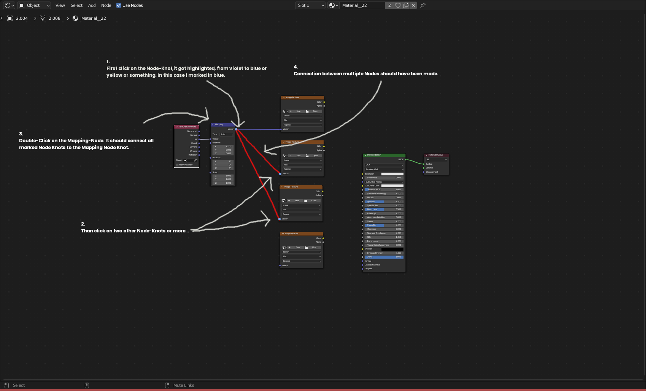Open the View menu
648x391 pixels.
tap(60, 5)
